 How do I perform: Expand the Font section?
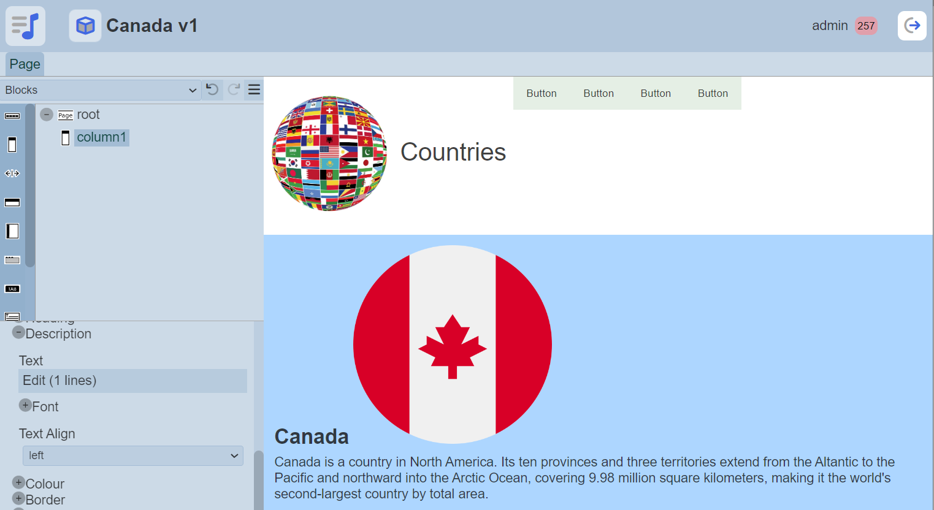point(25,405)
